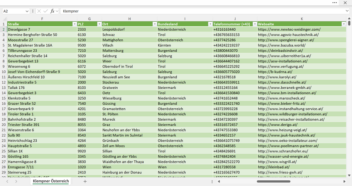The width and height of the screenshot is (352, 186).
Task: Open the Bundesland filter dropdown
Action: pos(210,24)
